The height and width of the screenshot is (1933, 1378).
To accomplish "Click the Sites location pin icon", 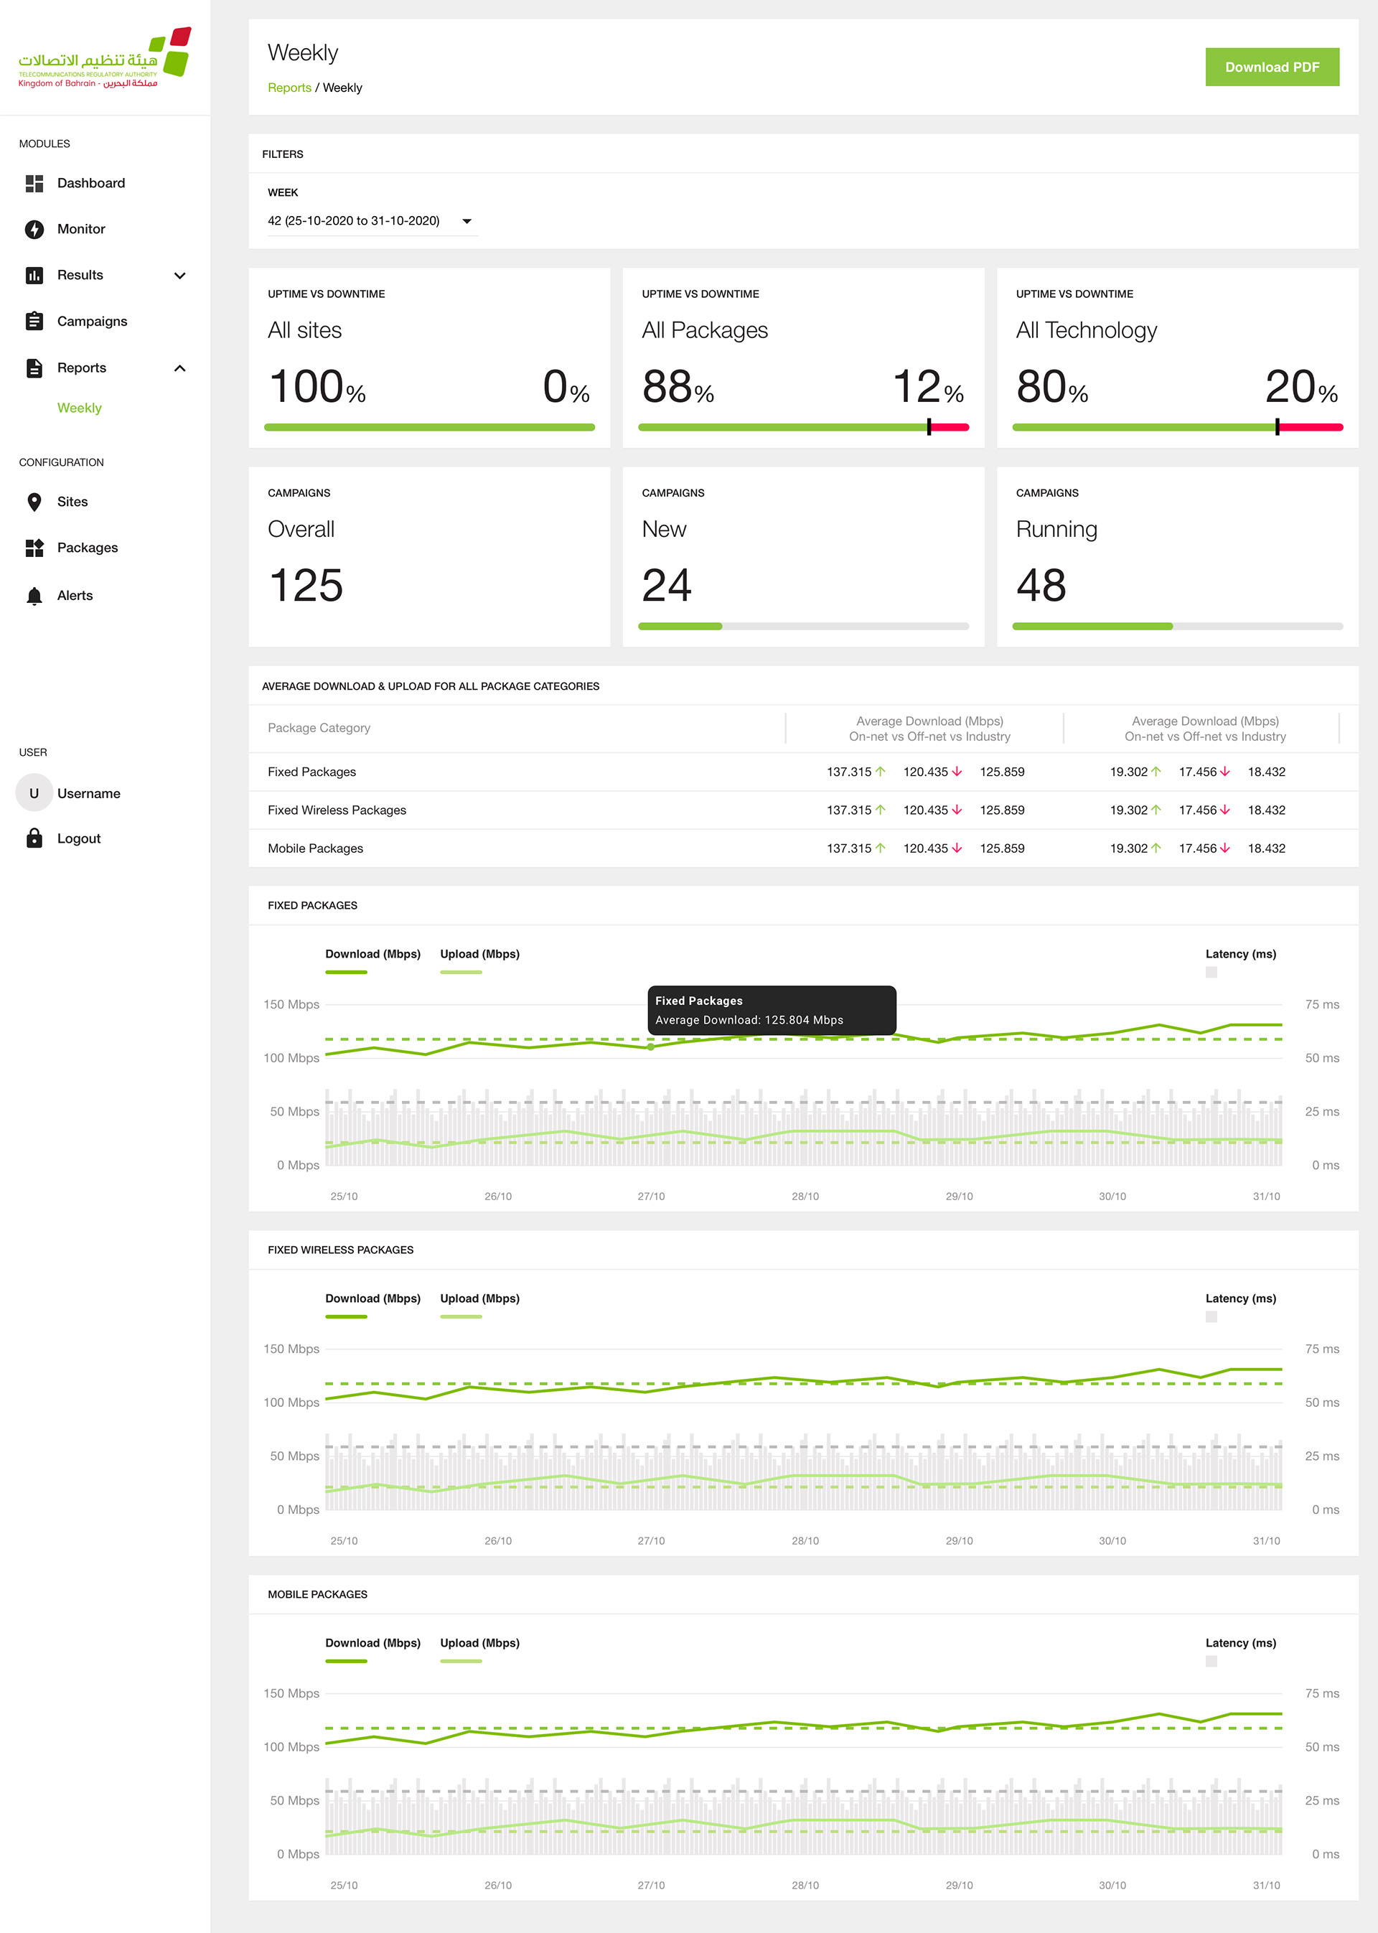I will click(x=34, y=502).
